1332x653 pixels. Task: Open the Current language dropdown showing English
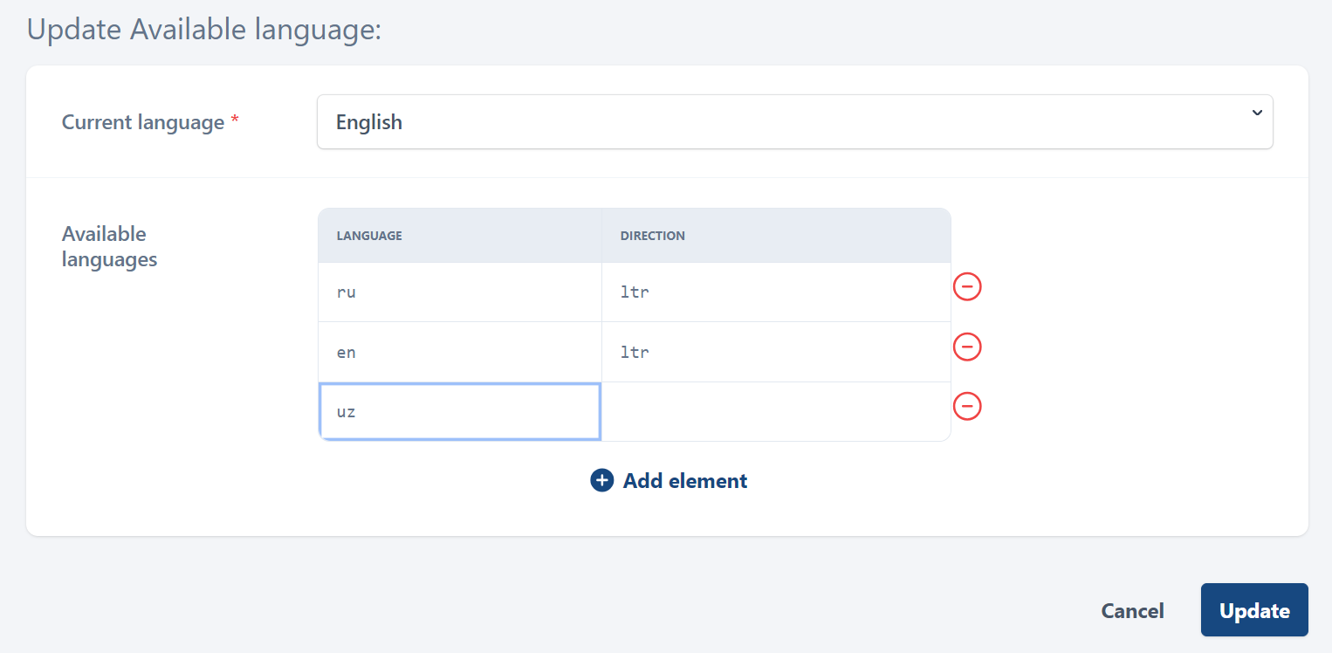[793, 122]
